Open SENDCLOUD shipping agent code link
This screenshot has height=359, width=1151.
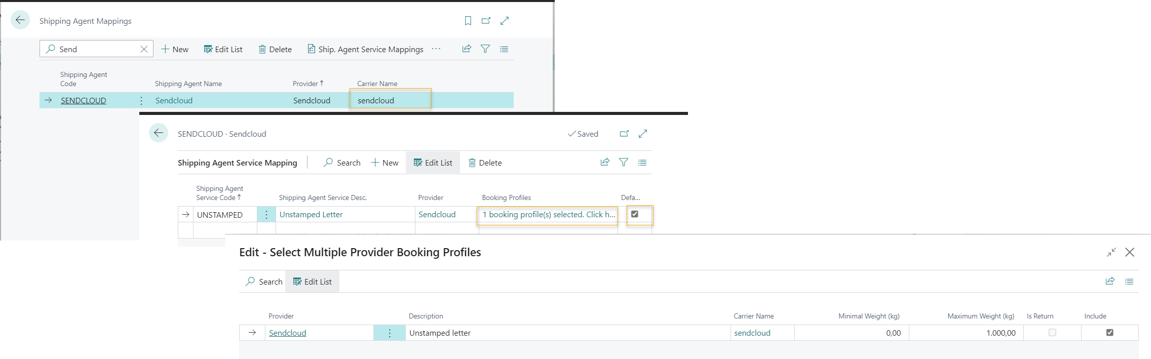[x=84, y=100]
